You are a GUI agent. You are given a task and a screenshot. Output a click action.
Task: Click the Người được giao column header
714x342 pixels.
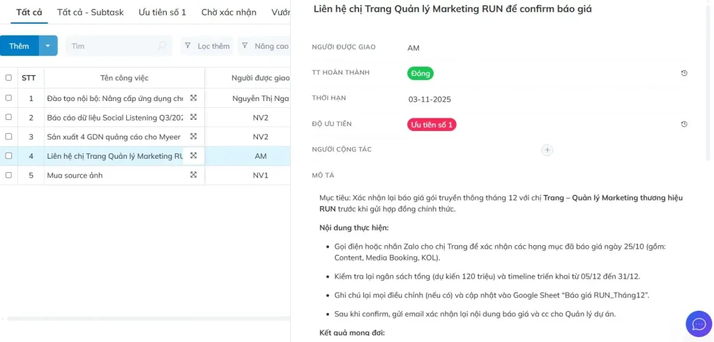(261, 78)
